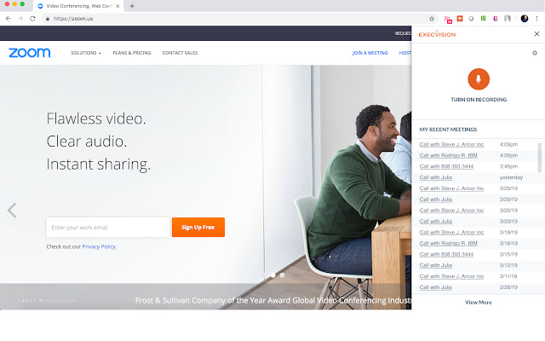Expand the Solutions dropdown menu
This screenshot has height=341, width=545.
click(86, 53)
